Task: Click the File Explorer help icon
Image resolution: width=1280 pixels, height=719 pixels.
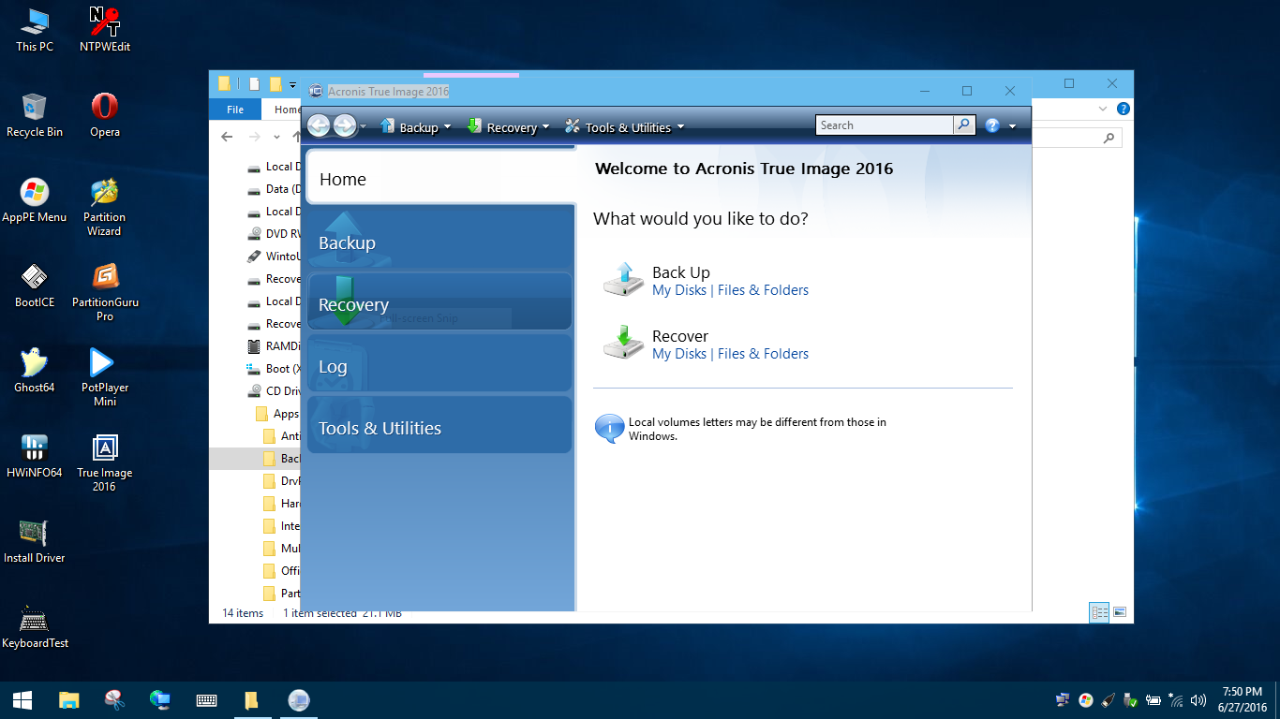Action: (1123, 109)
